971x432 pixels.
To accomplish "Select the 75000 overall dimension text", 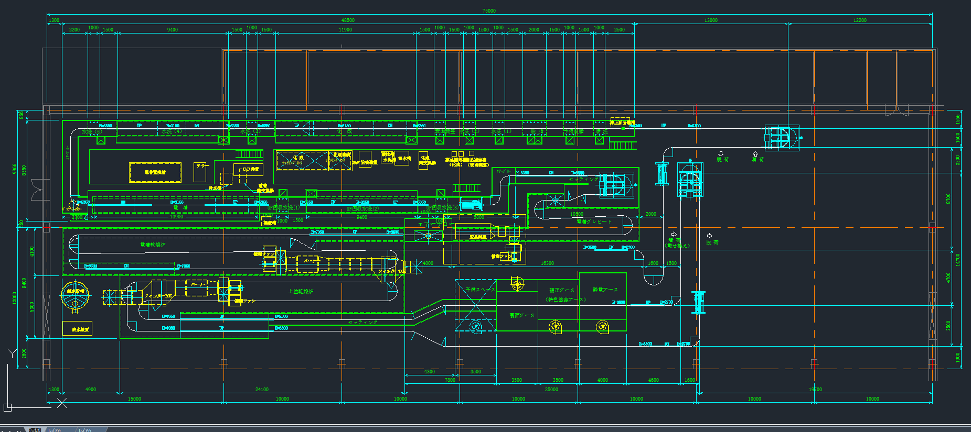I will 488,11.
